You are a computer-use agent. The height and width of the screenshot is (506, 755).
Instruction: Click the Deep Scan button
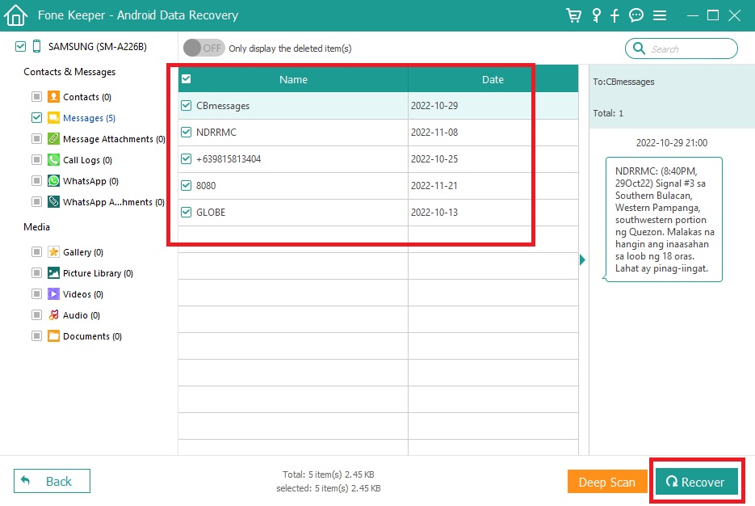[x=606, y=482]
